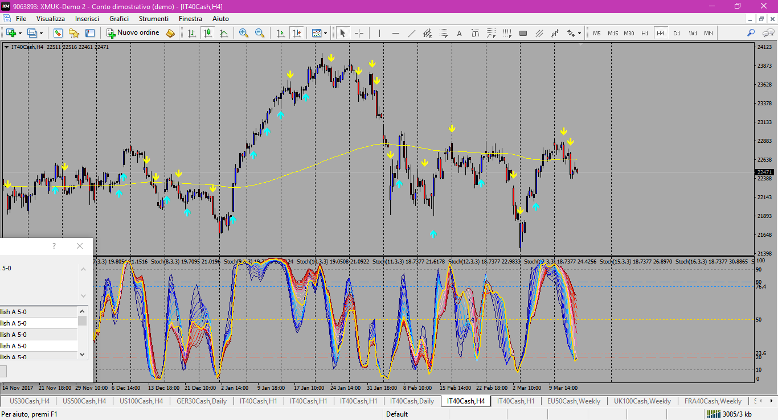Open the Grafici menu
This screenshot has height=420, width=778.
click(x=119, y=19)
